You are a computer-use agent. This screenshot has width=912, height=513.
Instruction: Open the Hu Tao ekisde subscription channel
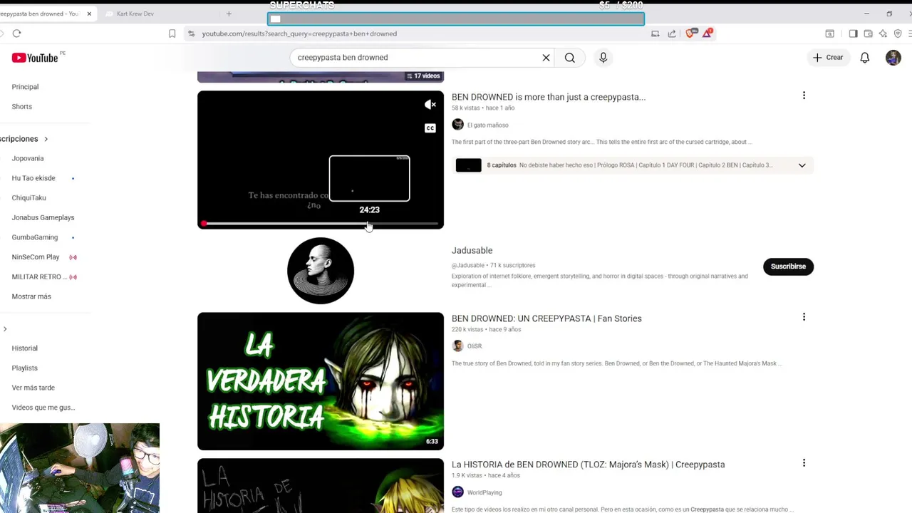click(x=33, y=178)
